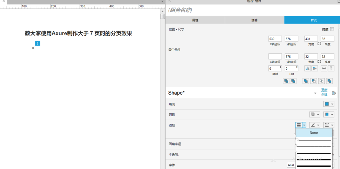Click the fit width to text icon
The image size is (340, 169).
[324, 69]
